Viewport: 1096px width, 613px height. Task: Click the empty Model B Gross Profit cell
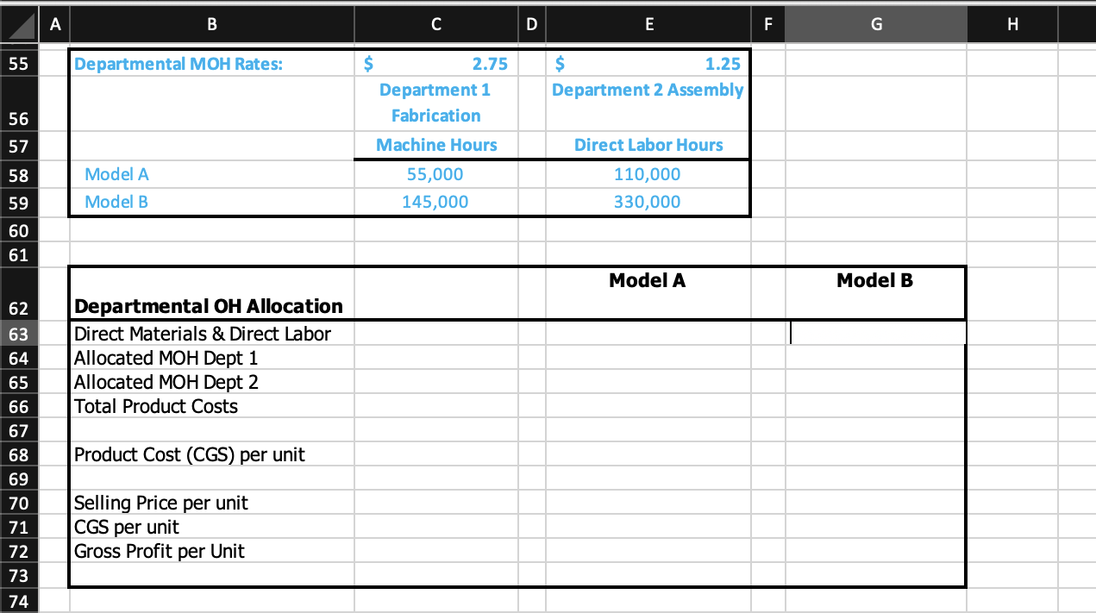coord(876,551)
